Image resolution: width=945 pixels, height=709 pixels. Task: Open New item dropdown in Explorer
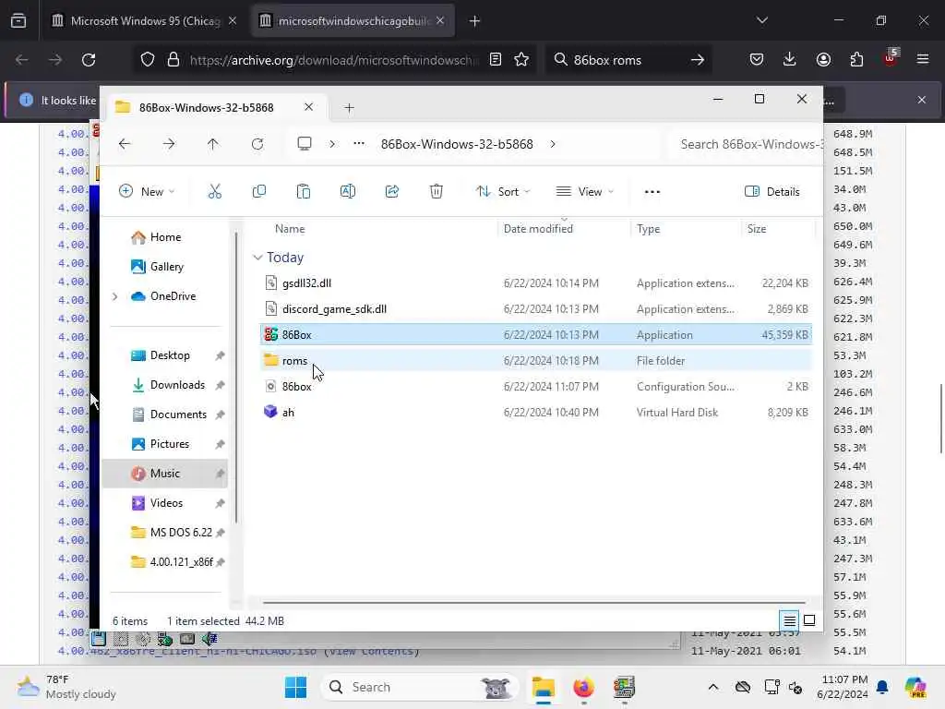147,192
